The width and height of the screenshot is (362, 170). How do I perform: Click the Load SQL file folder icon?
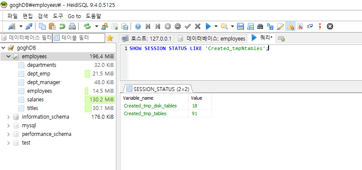(x=224, y=26)
